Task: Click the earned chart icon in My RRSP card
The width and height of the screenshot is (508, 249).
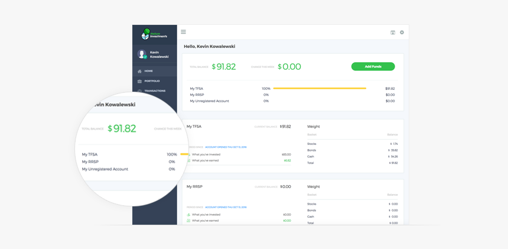Action: coord(188,221)
